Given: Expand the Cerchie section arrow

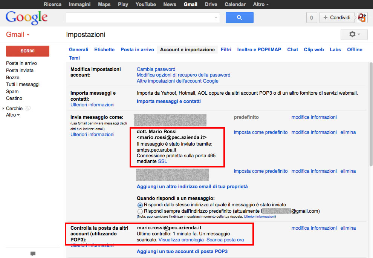Looking at the screenshot, I should point(3,109).
